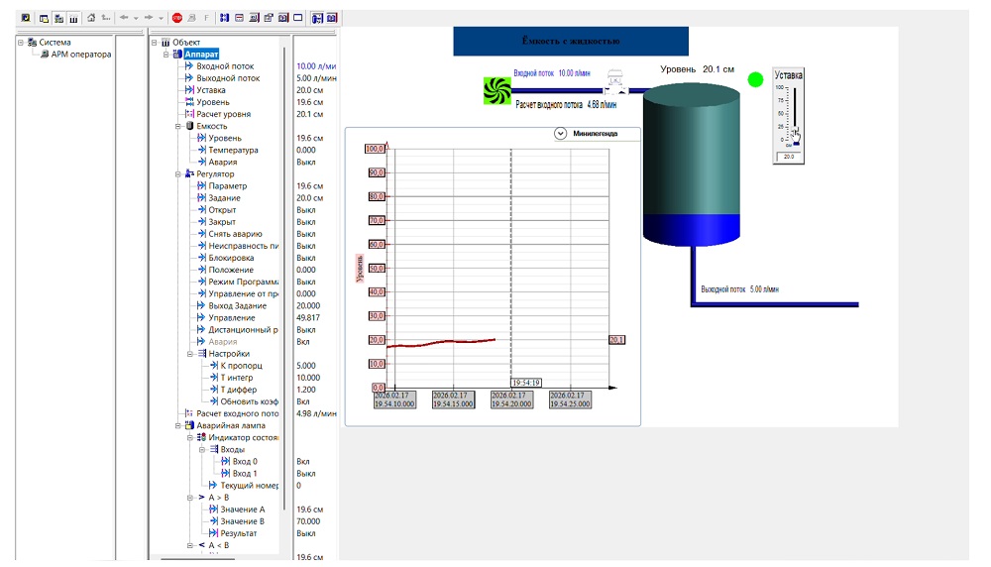This screenshot has width=991, height=567.
Task: Collapse the Аппарат tree node
Action: pyautogui.click(x=166, y=55)
